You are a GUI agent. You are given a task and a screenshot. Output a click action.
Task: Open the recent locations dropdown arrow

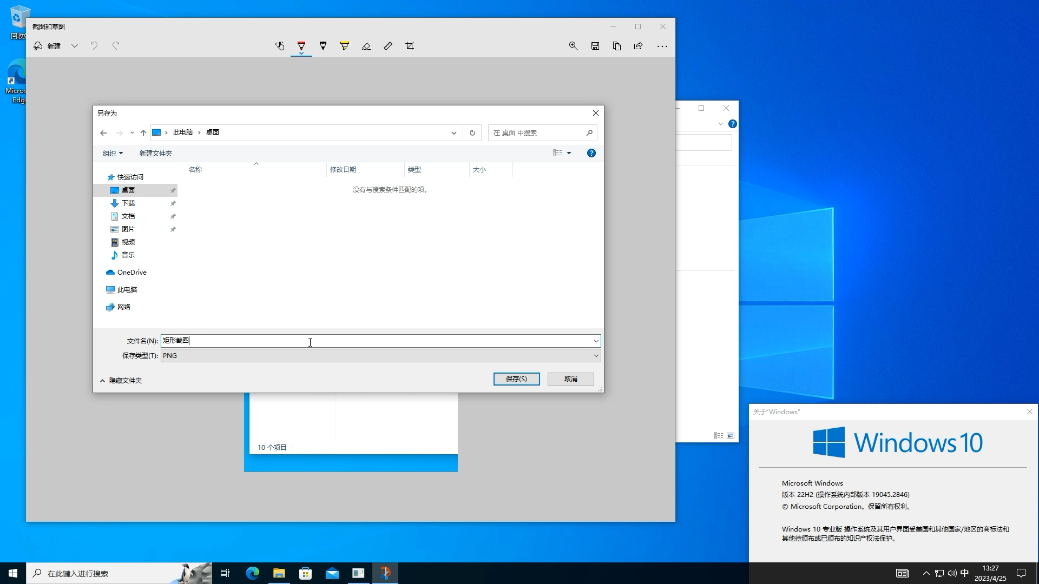132,132
